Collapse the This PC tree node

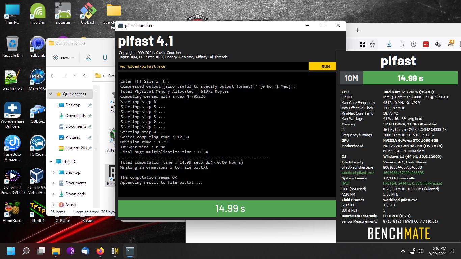coord(51,162)
